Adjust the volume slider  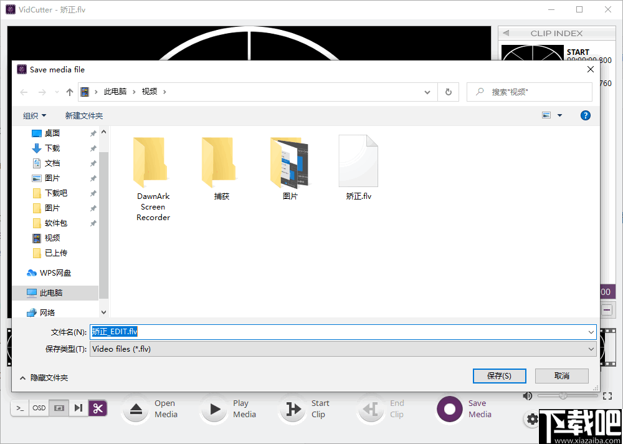(564, 395)
